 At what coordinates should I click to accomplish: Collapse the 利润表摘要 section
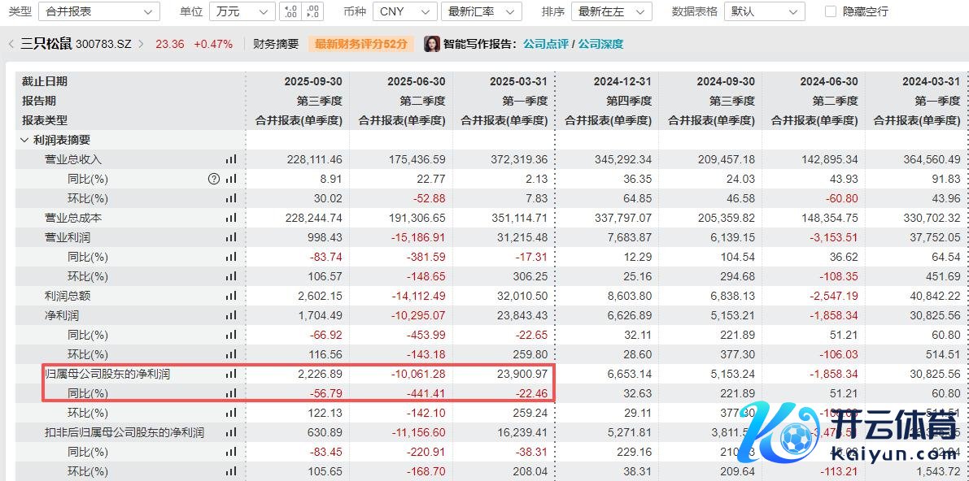(24, 140)
